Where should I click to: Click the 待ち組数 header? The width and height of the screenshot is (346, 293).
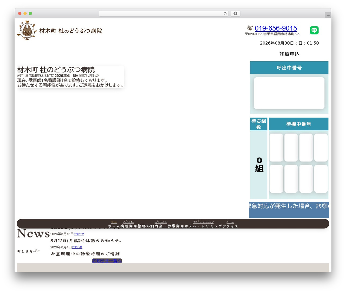(259, 124)
